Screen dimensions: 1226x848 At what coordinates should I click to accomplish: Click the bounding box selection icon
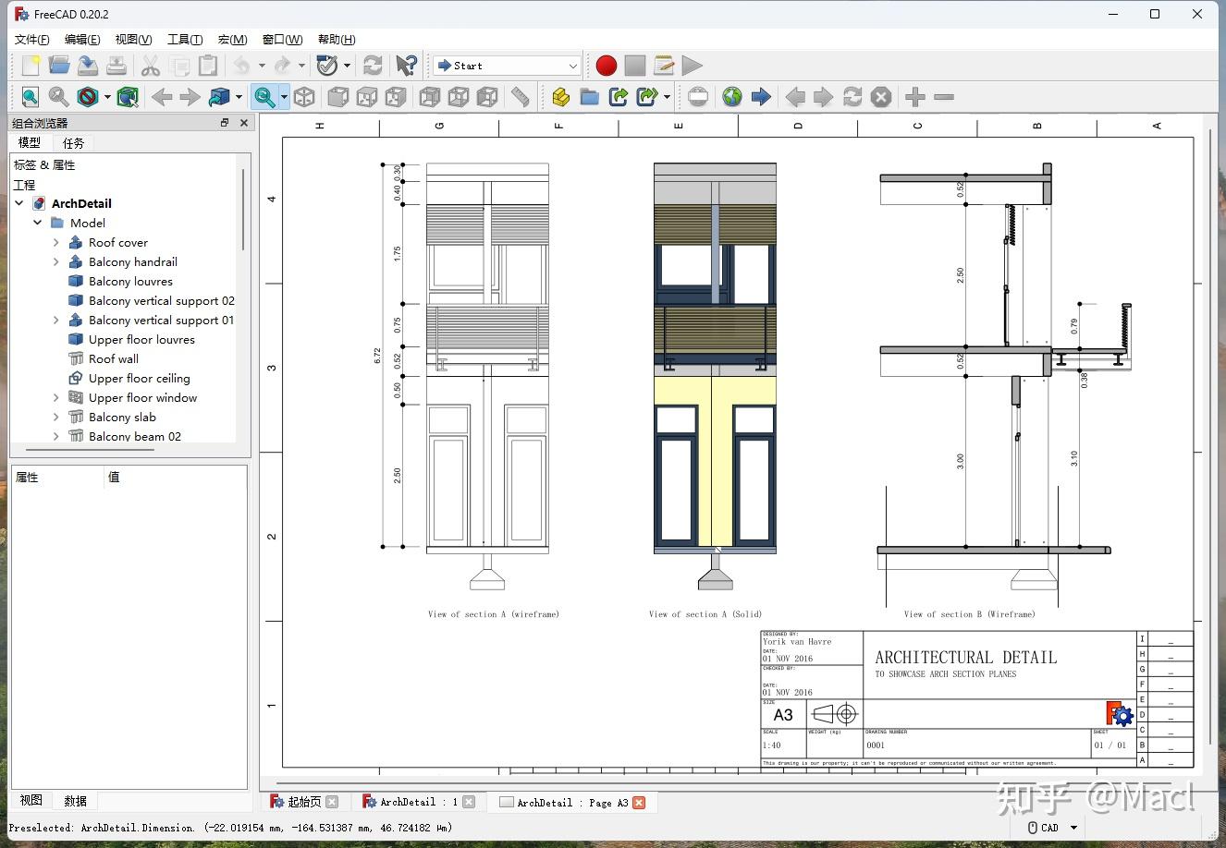(128, 97)
